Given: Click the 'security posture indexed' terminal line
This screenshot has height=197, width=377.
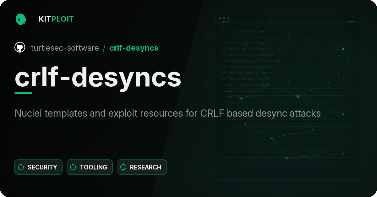Looking at the screenshot, I should pos(248,73).
